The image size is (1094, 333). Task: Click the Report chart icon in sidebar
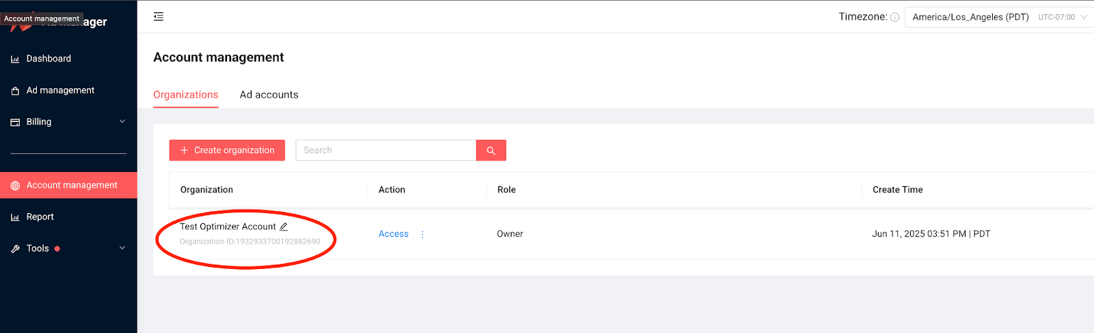tap(15, 217)
